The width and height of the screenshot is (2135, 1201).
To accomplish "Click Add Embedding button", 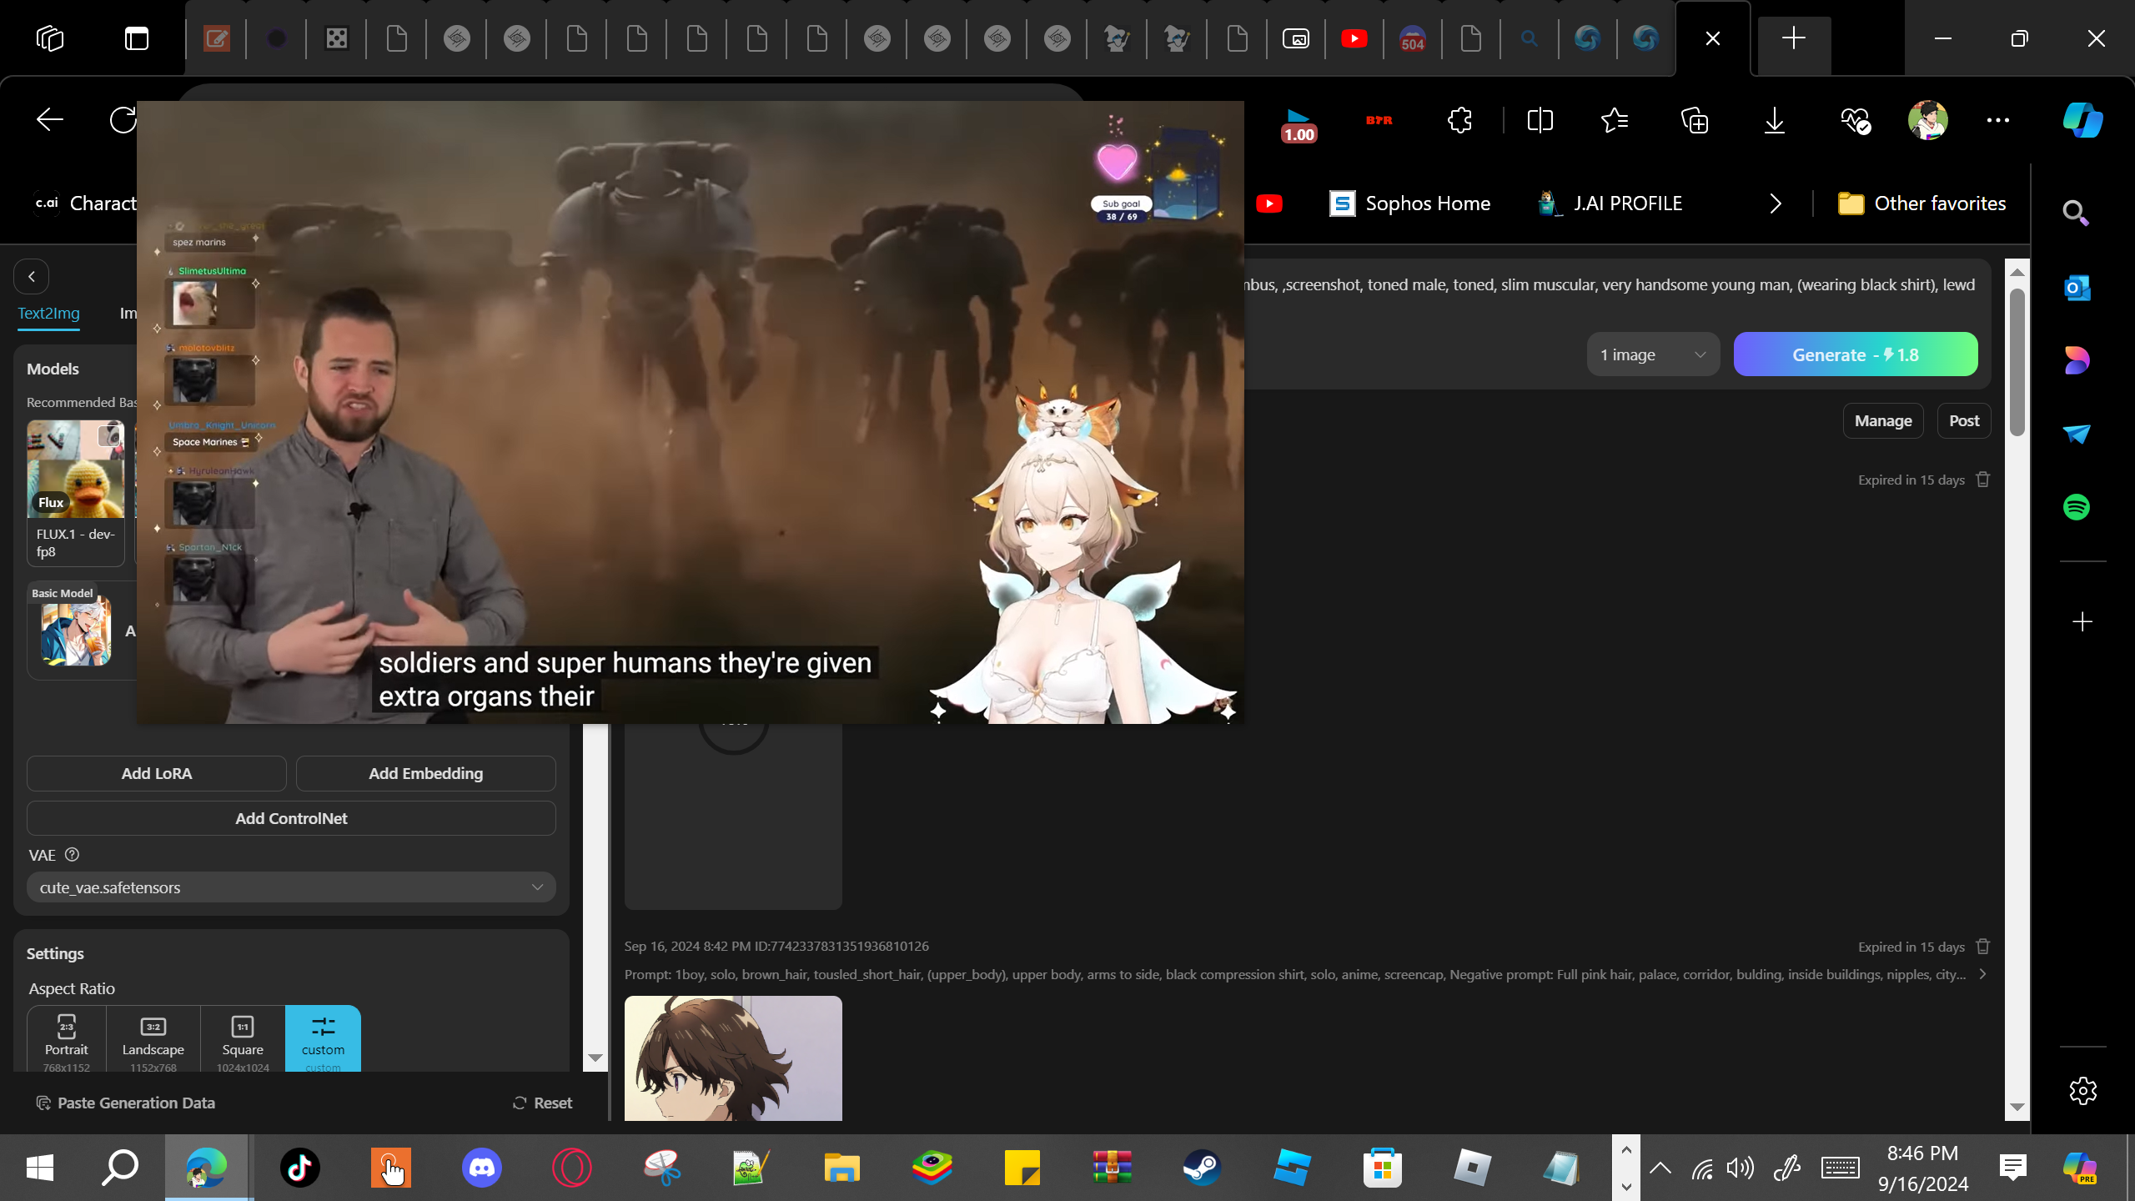I will coord(426,773).
